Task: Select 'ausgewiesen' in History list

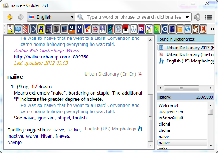Action: (x=182, y=112)
